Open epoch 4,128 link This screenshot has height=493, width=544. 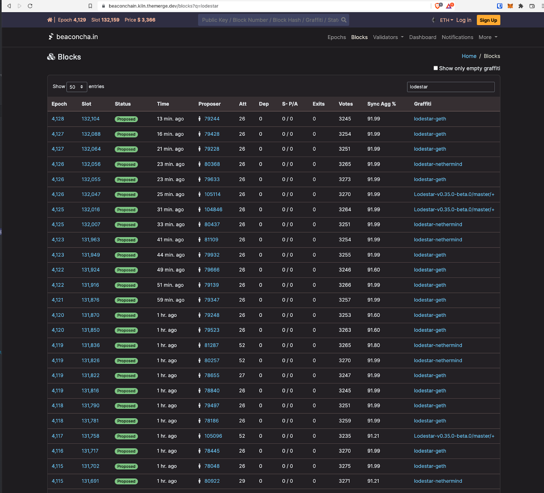pyautogui.click(x=58, y=119)
